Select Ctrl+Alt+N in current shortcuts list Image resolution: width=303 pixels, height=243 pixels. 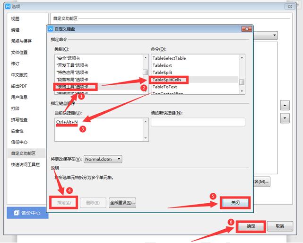tap(67, 122)
